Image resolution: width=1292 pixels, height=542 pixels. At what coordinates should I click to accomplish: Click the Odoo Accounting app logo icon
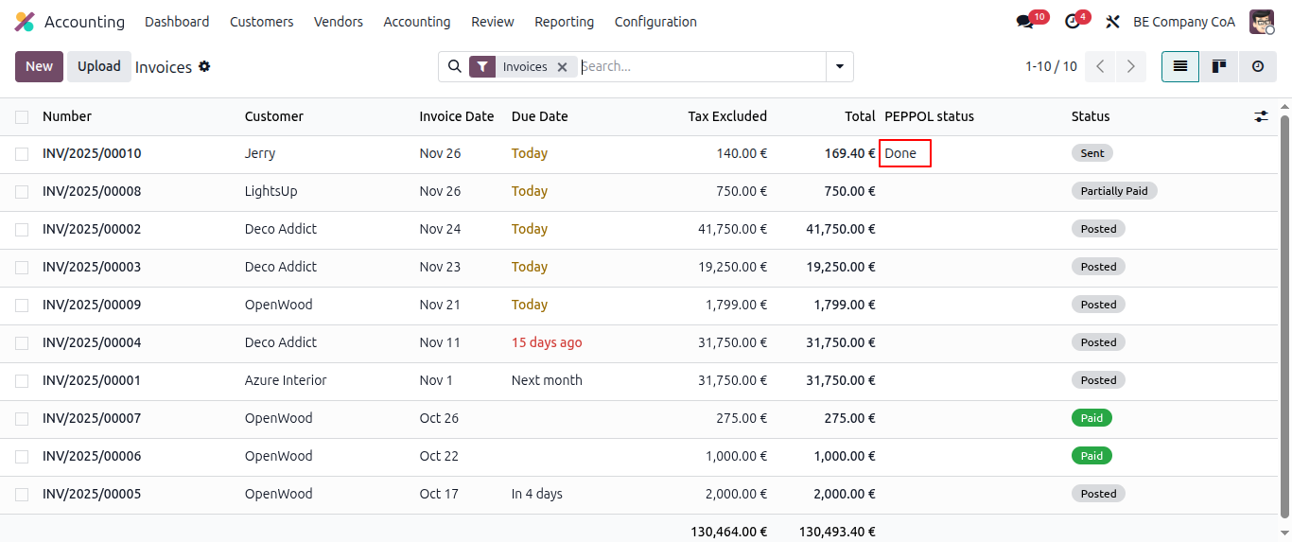point(25,22)
